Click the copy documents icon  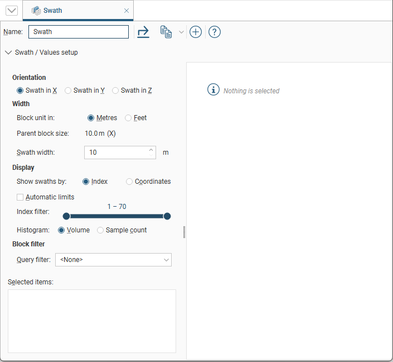tap(166, 32)
